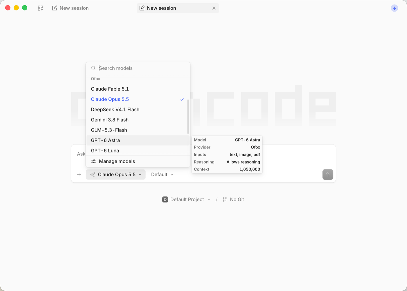Select Claude Opus 5.5 model entry

(x=138, y=99)
